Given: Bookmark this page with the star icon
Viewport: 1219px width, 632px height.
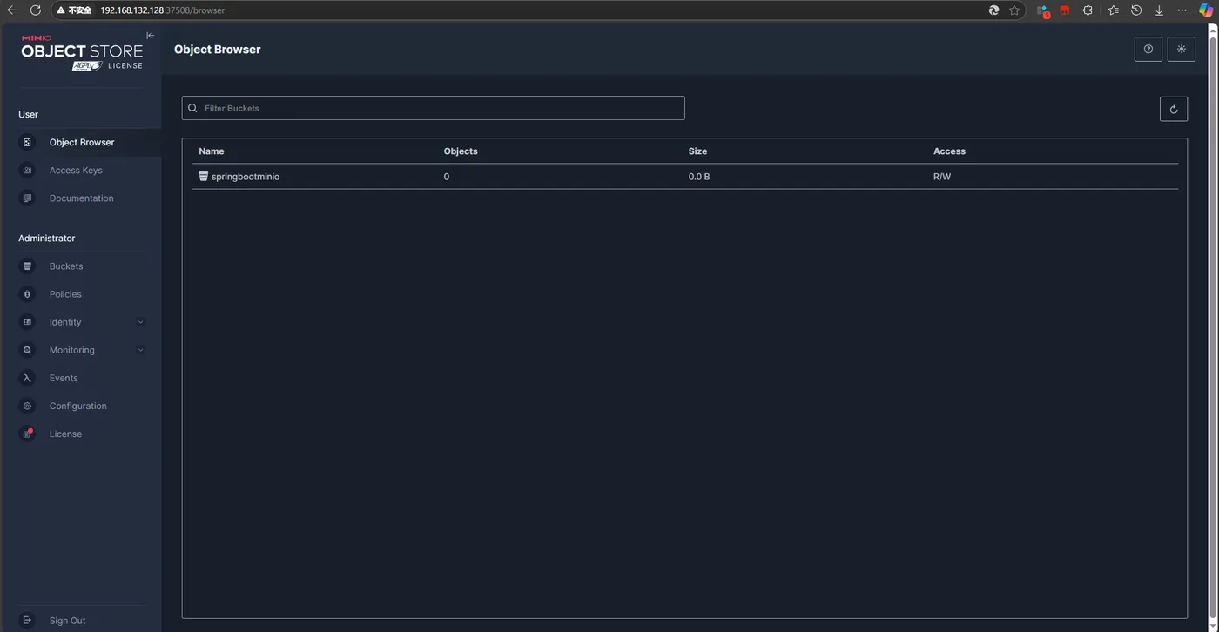Looking at the screenshot, I should tap(1014, 10).
